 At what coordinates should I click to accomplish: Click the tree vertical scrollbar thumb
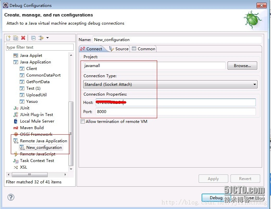tap(71, 133)
